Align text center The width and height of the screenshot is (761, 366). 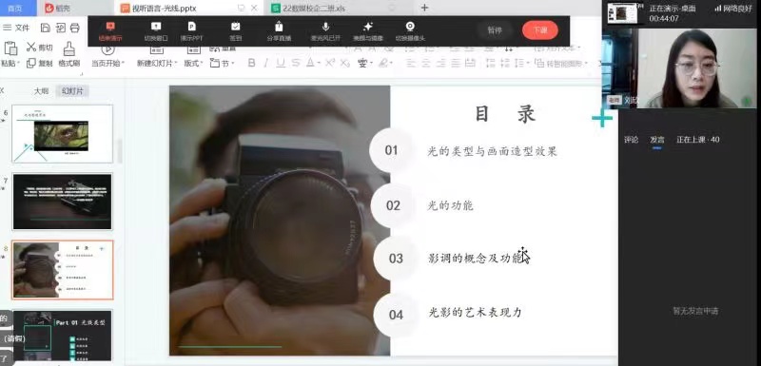[426, 63]
